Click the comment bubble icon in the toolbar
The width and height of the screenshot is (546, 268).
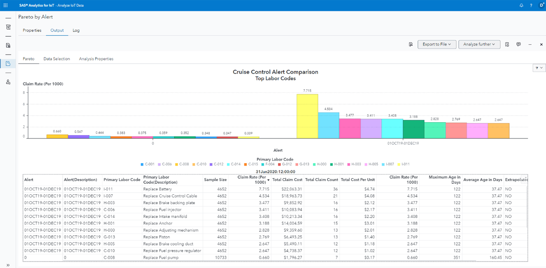[x=519, y=44]
